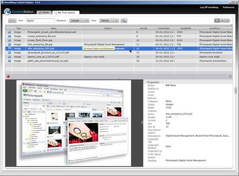Click Name value title_enterprise_SOY.psd in Properties
Viewport: 239px width, 176px height.
click(179, 114)
